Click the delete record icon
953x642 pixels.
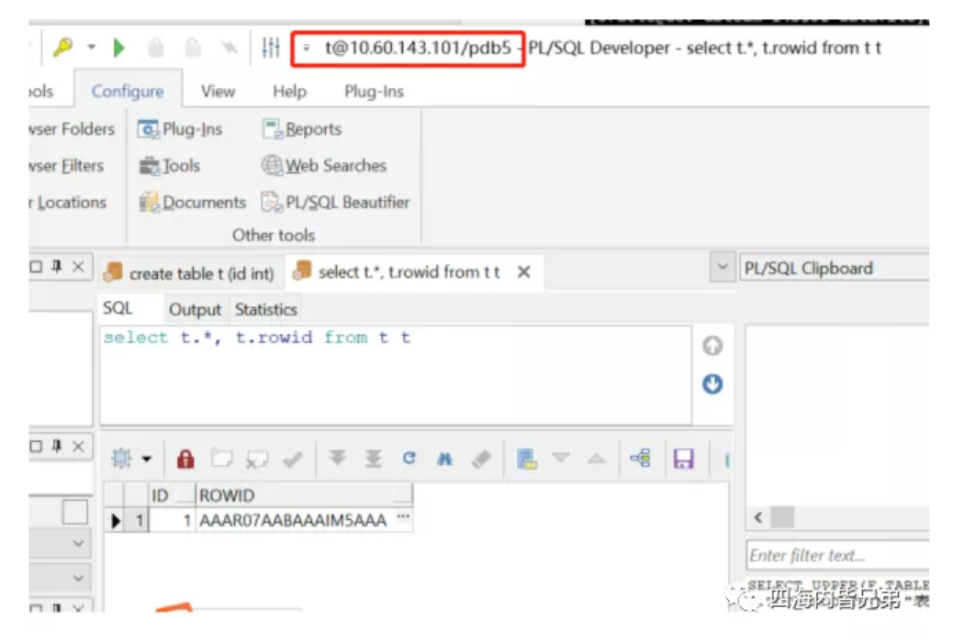point(257,459)
